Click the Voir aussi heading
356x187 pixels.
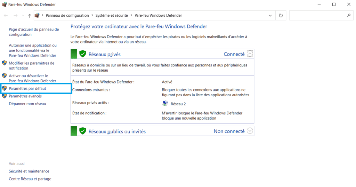point(17,164)
